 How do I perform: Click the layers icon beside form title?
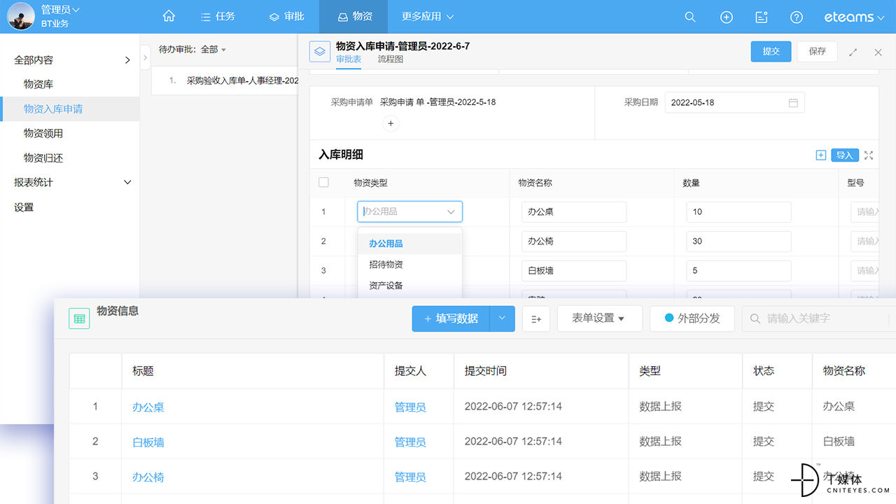coord(320,52)
